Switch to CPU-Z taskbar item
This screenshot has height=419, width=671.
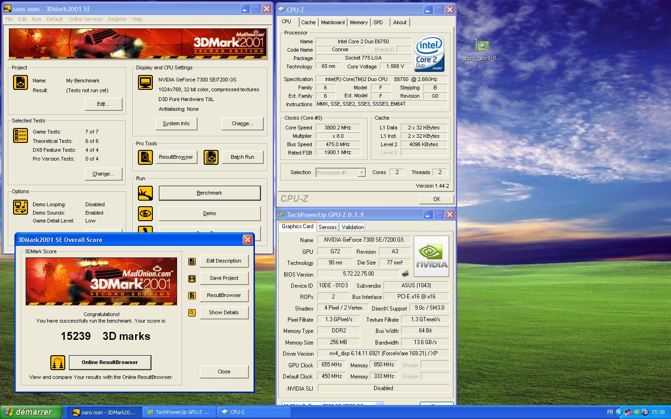coord(253,412)
